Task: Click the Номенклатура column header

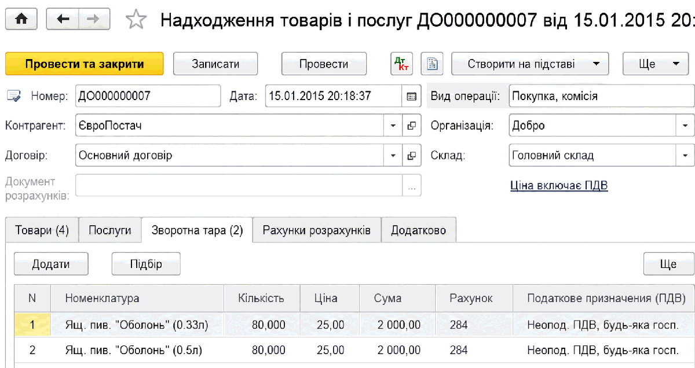Action: click(137, 299)
